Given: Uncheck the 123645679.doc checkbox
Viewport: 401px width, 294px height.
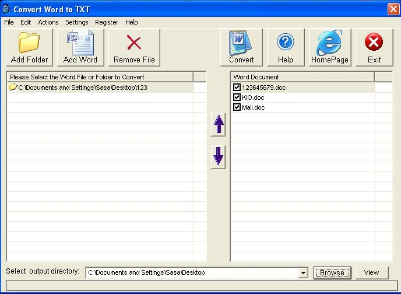Looking at the screenshot, I should click(237, 87).
